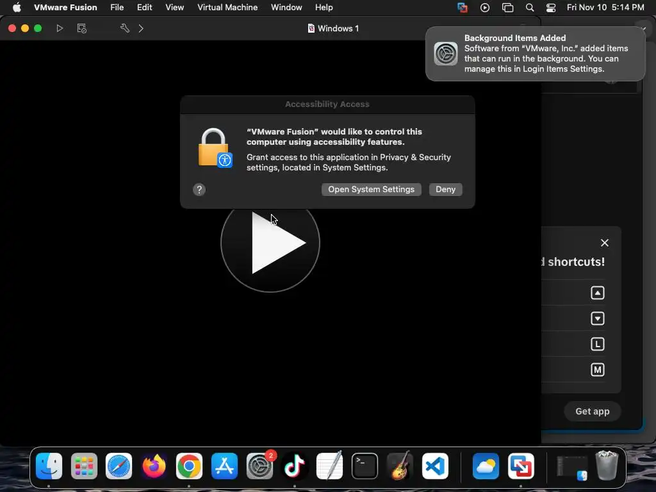This screenshot has height=492, width=656.
Task: Click the down arrow shortcut key icon
Action: tap(598, 318)
